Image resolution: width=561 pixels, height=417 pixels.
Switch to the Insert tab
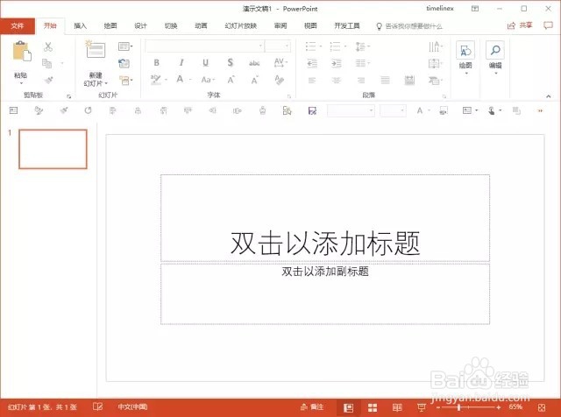[80, 25]
